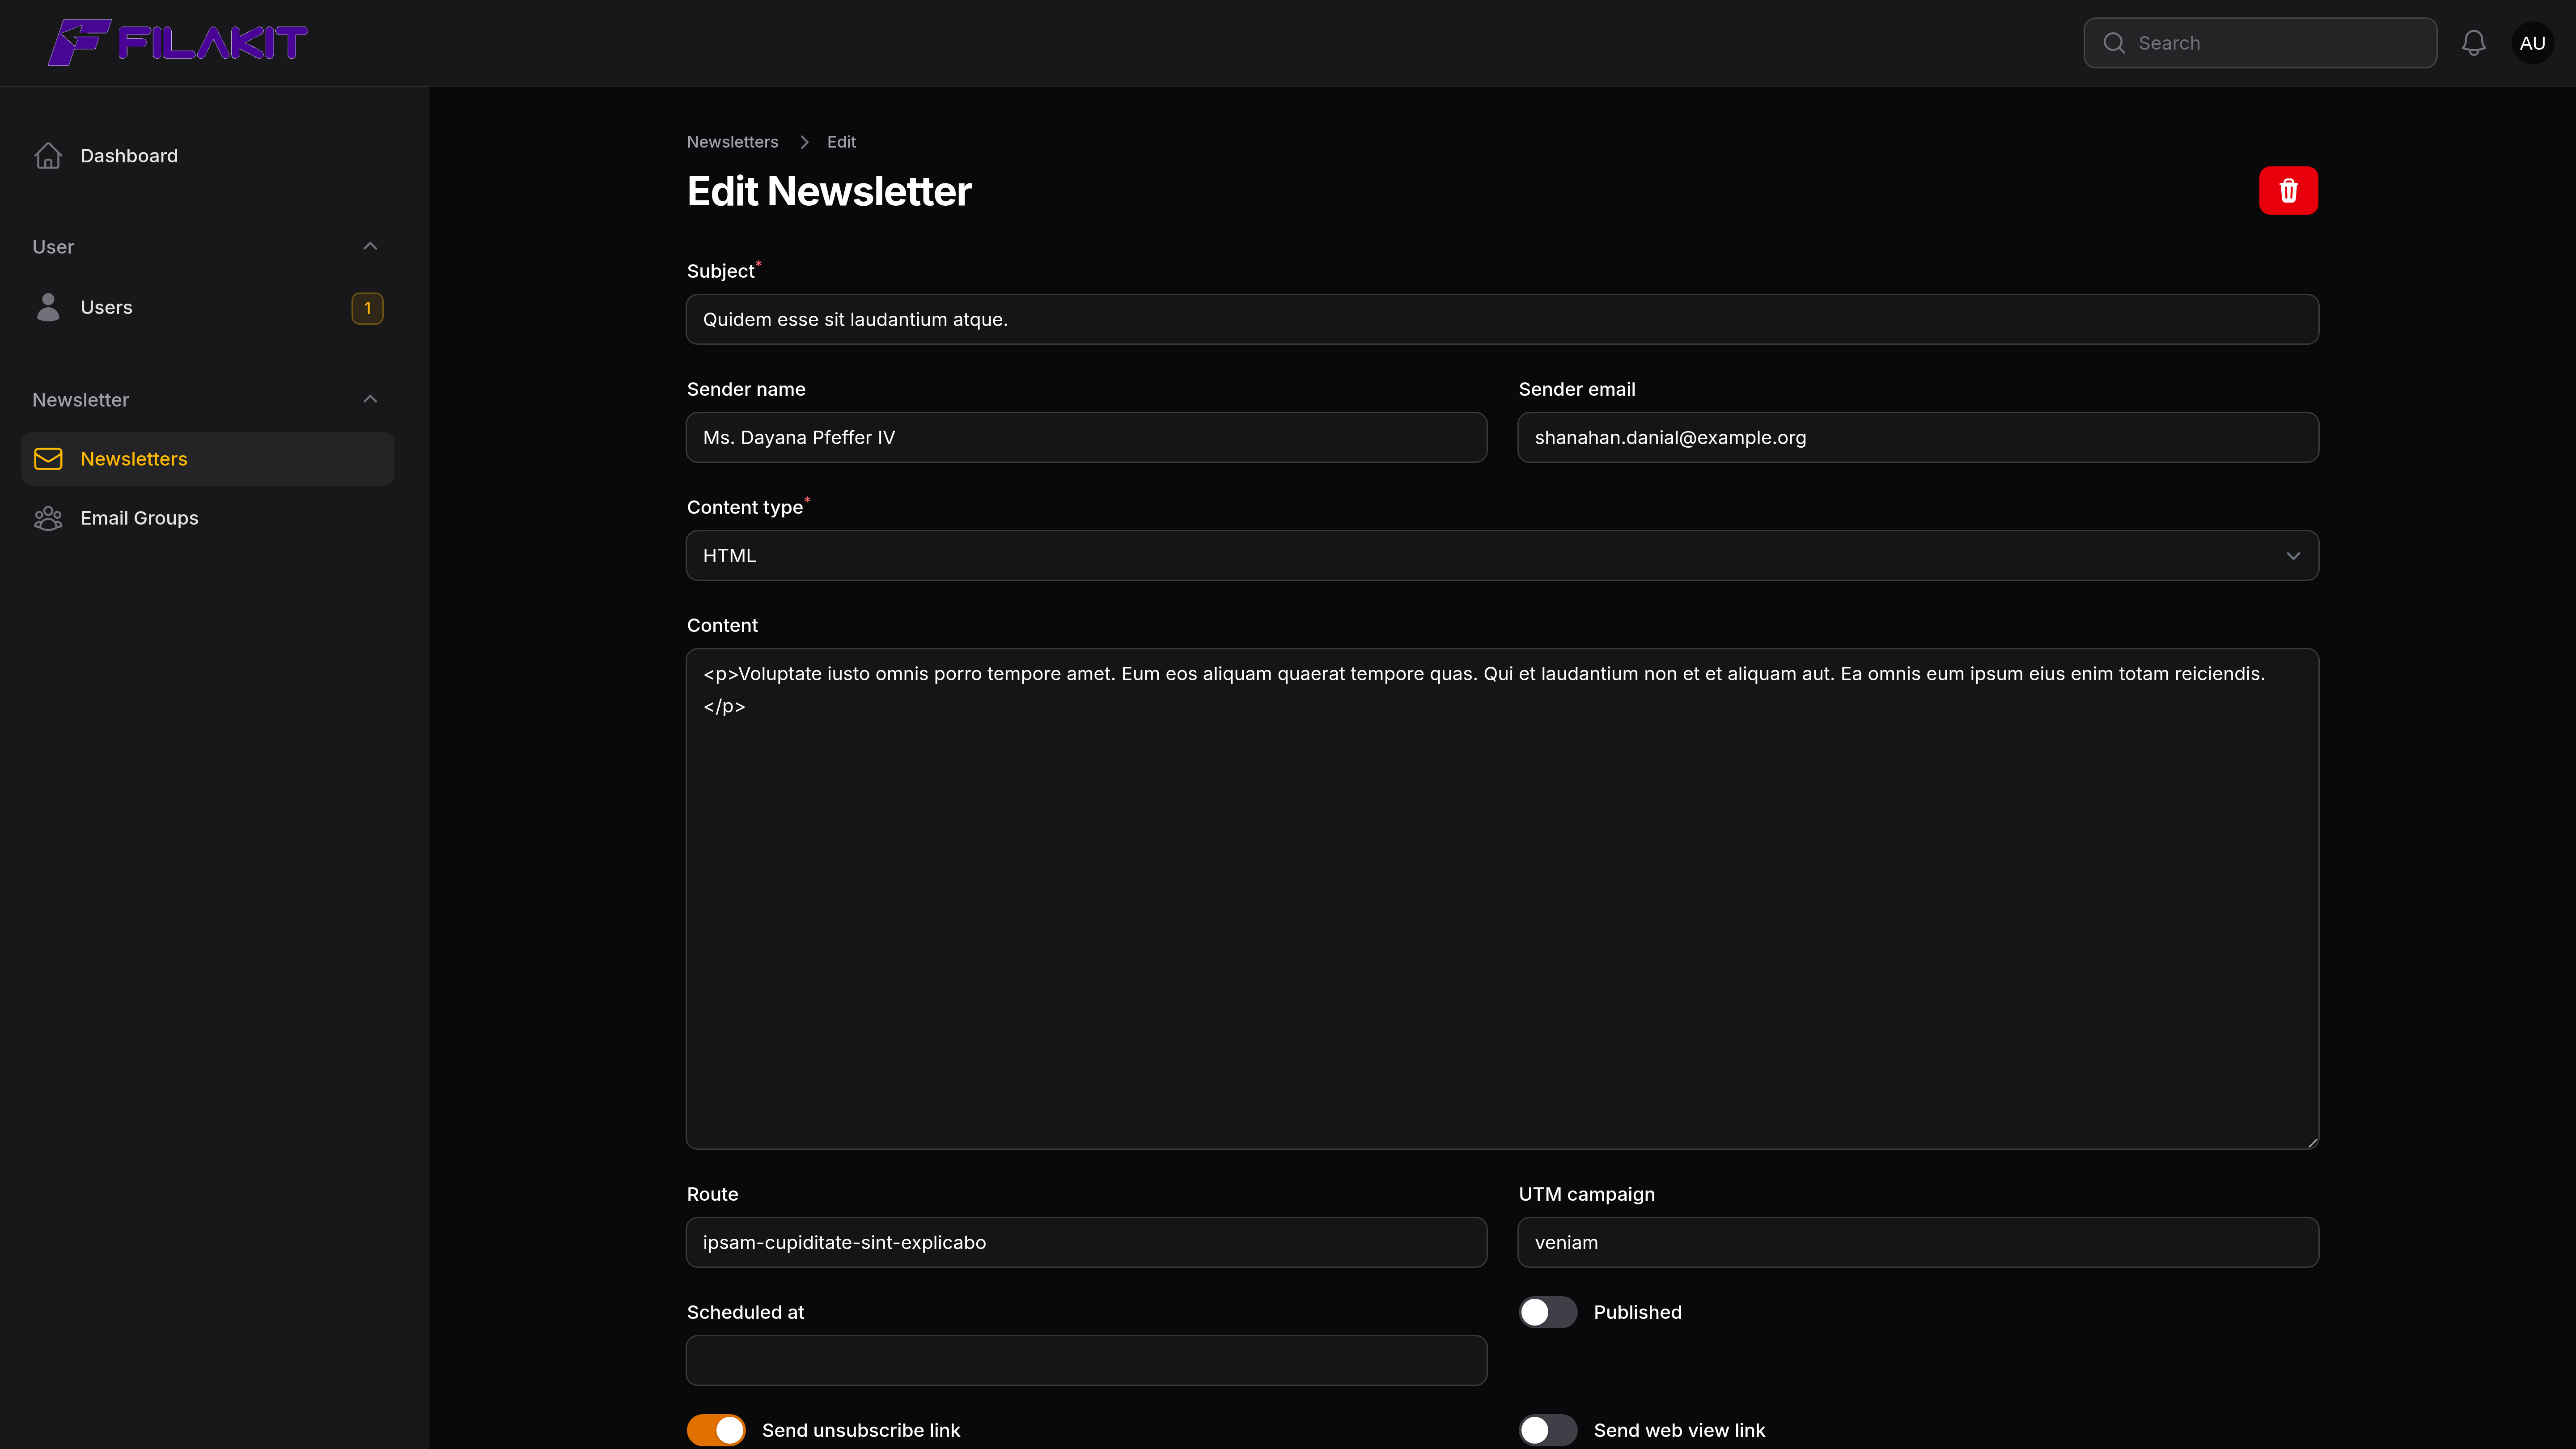This screenshot has width=2576, height=1449.
Task: Click the Content type label
Action: [744, 507]
